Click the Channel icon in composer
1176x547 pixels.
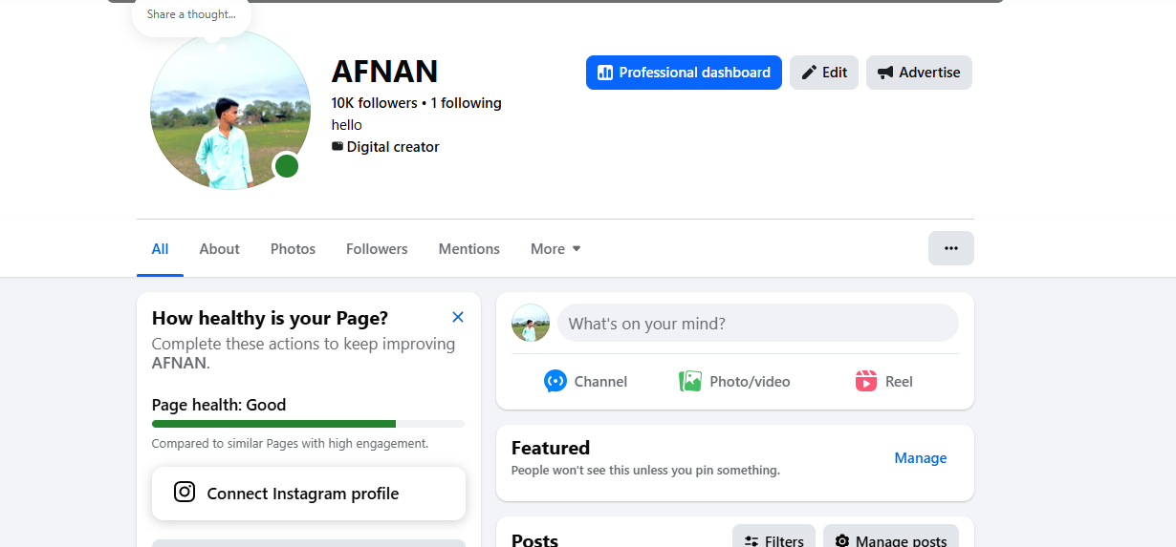tap(555, 382)
